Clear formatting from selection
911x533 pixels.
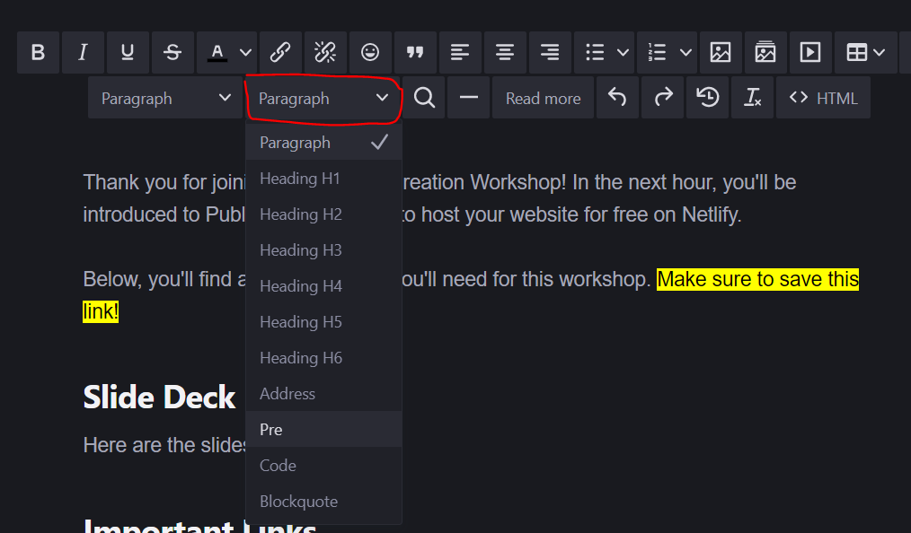click(753, 98)
